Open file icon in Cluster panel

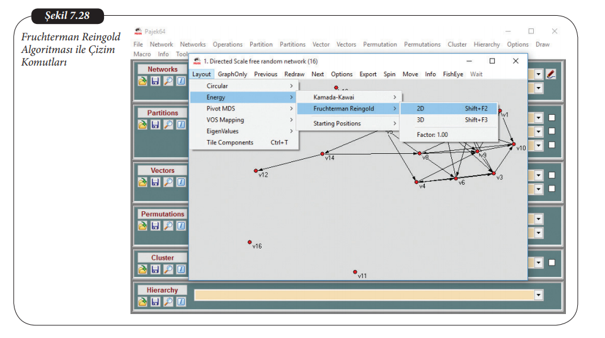point(143,269)
